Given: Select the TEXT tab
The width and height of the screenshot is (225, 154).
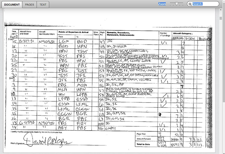Looking at the screenshot, I should click(43, 5).
